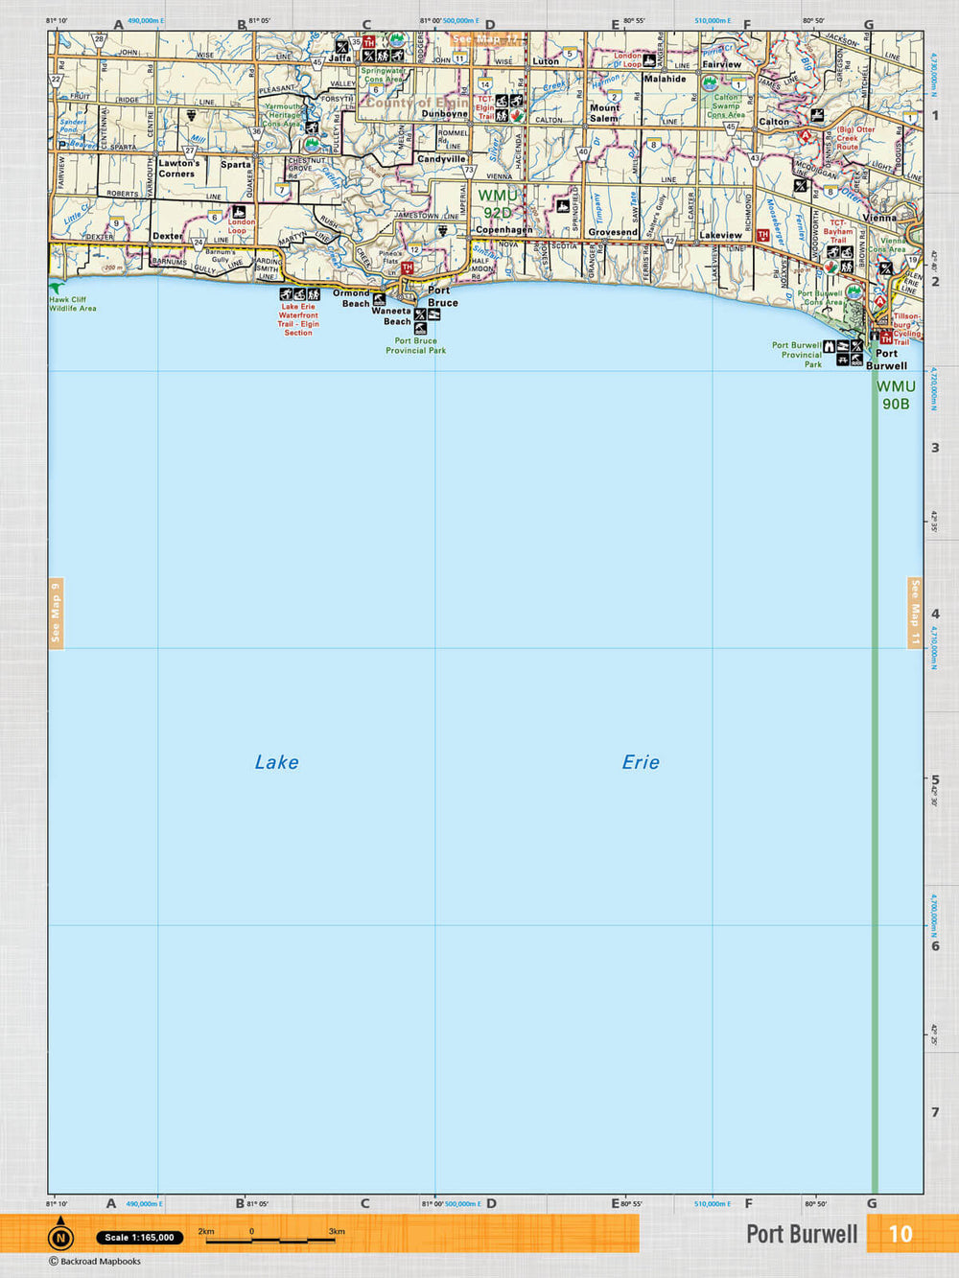
Task: Click the beach icon beside Ormond Beach
Action: (x=380, y=299)
